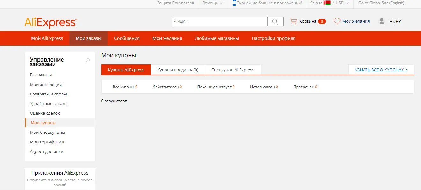Click the Корзина cart label
The width and height of the screenshot is (421, 190).
click(x=308, y=21)
